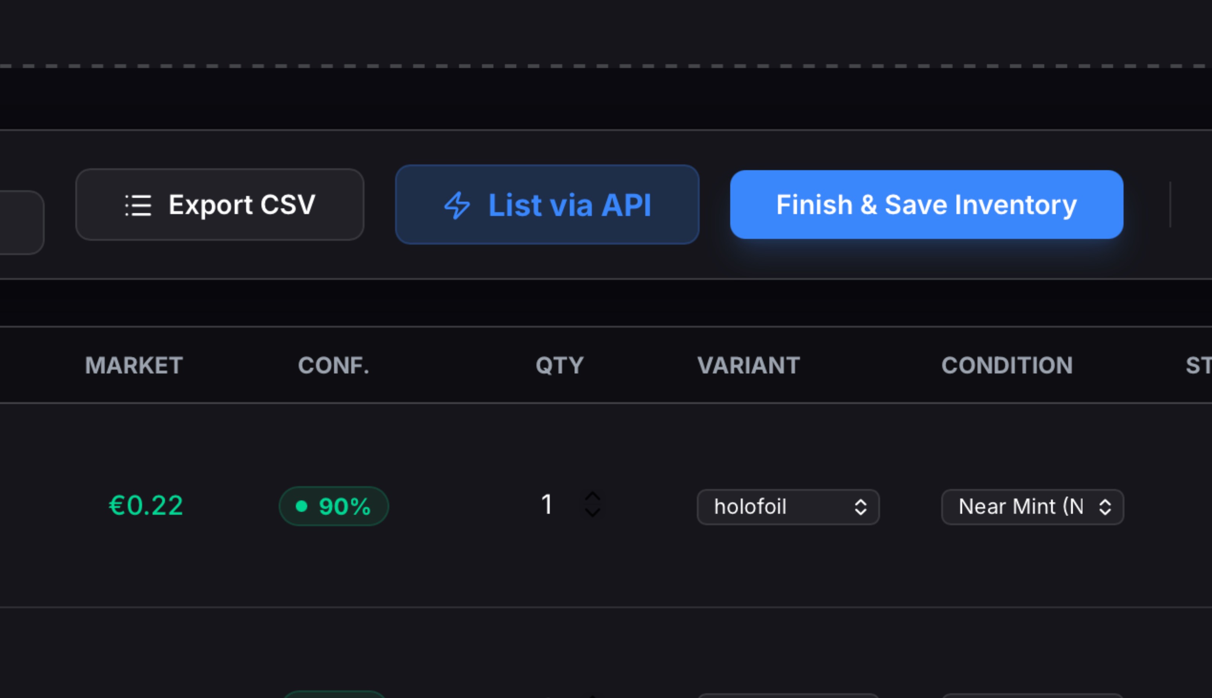The width and height of the screenshot is (1212, 698).
Task: Click the €0.22 market price
Action: tap(146, 506)
